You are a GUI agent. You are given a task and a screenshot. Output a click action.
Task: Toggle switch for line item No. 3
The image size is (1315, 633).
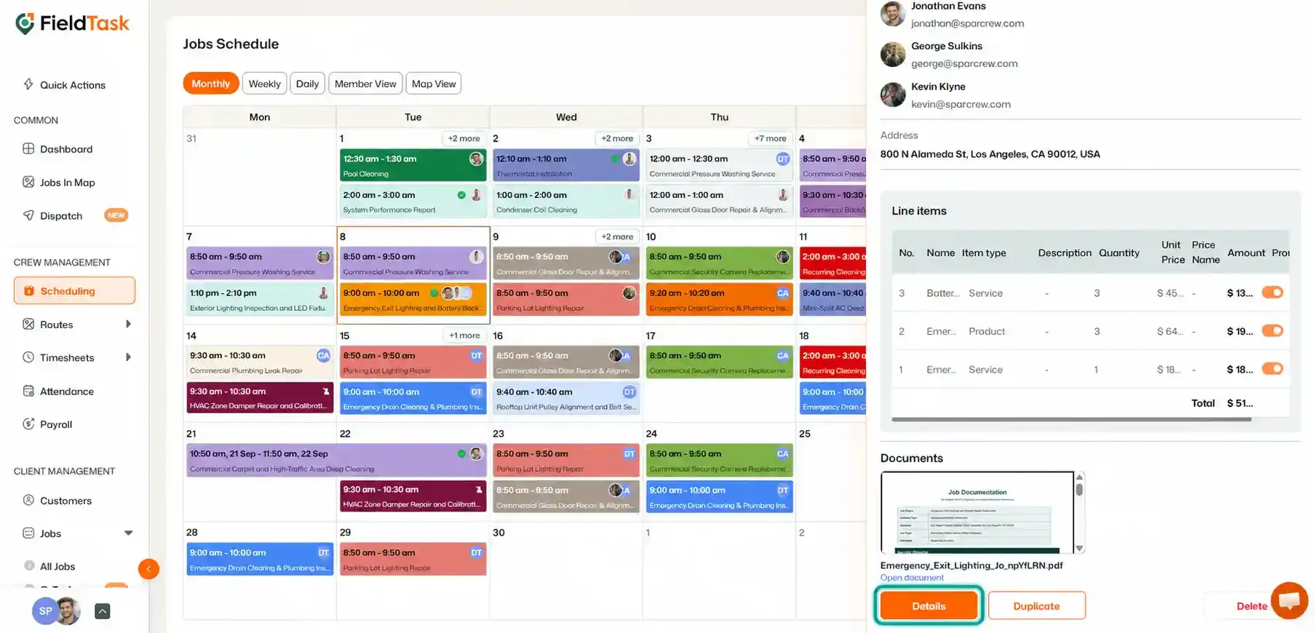pyautogui.click(x=1272, y=292)
